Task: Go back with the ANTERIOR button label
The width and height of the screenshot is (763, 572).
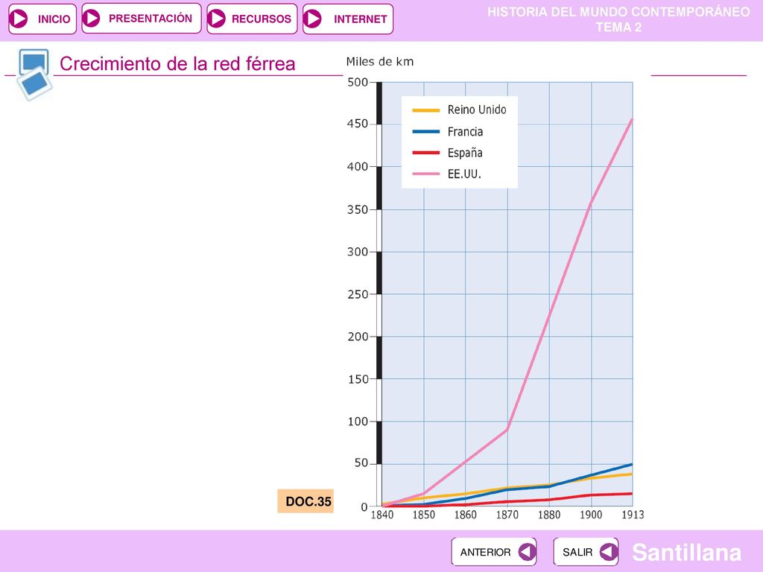Action: pos(485,552)
